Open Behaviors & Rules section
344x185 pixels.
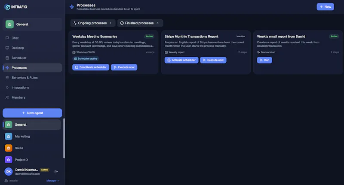coord(32,78)
